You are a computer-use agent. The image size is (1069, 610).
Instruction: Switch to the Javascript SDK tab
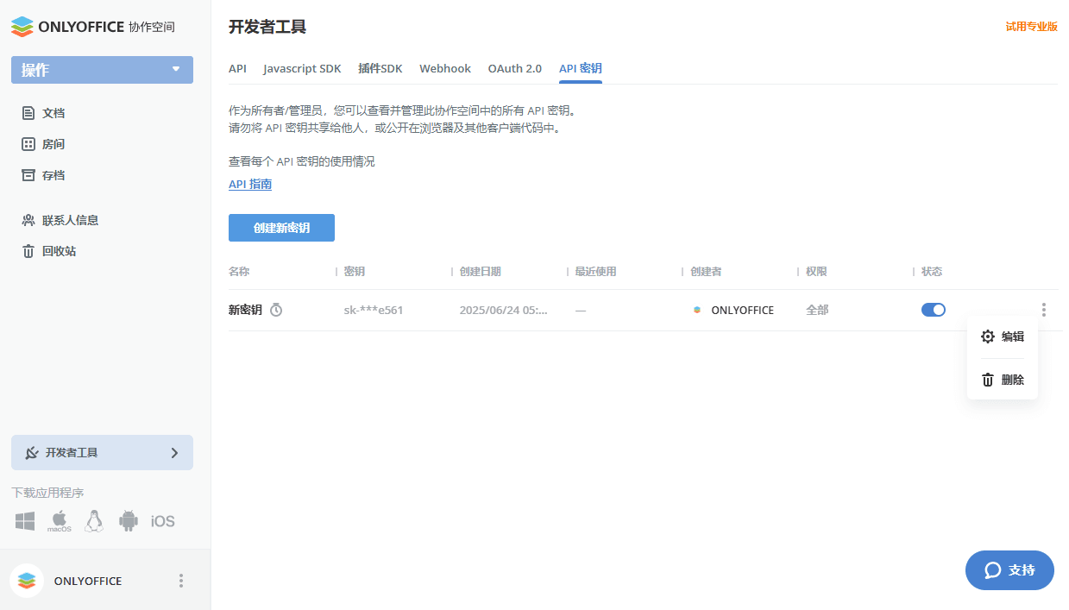pyautogui.click(x=302, y=68)
